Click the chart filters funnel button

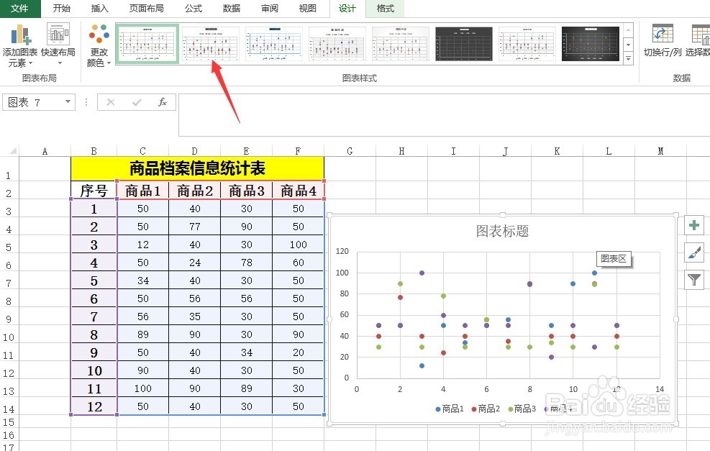click(693, 280)
